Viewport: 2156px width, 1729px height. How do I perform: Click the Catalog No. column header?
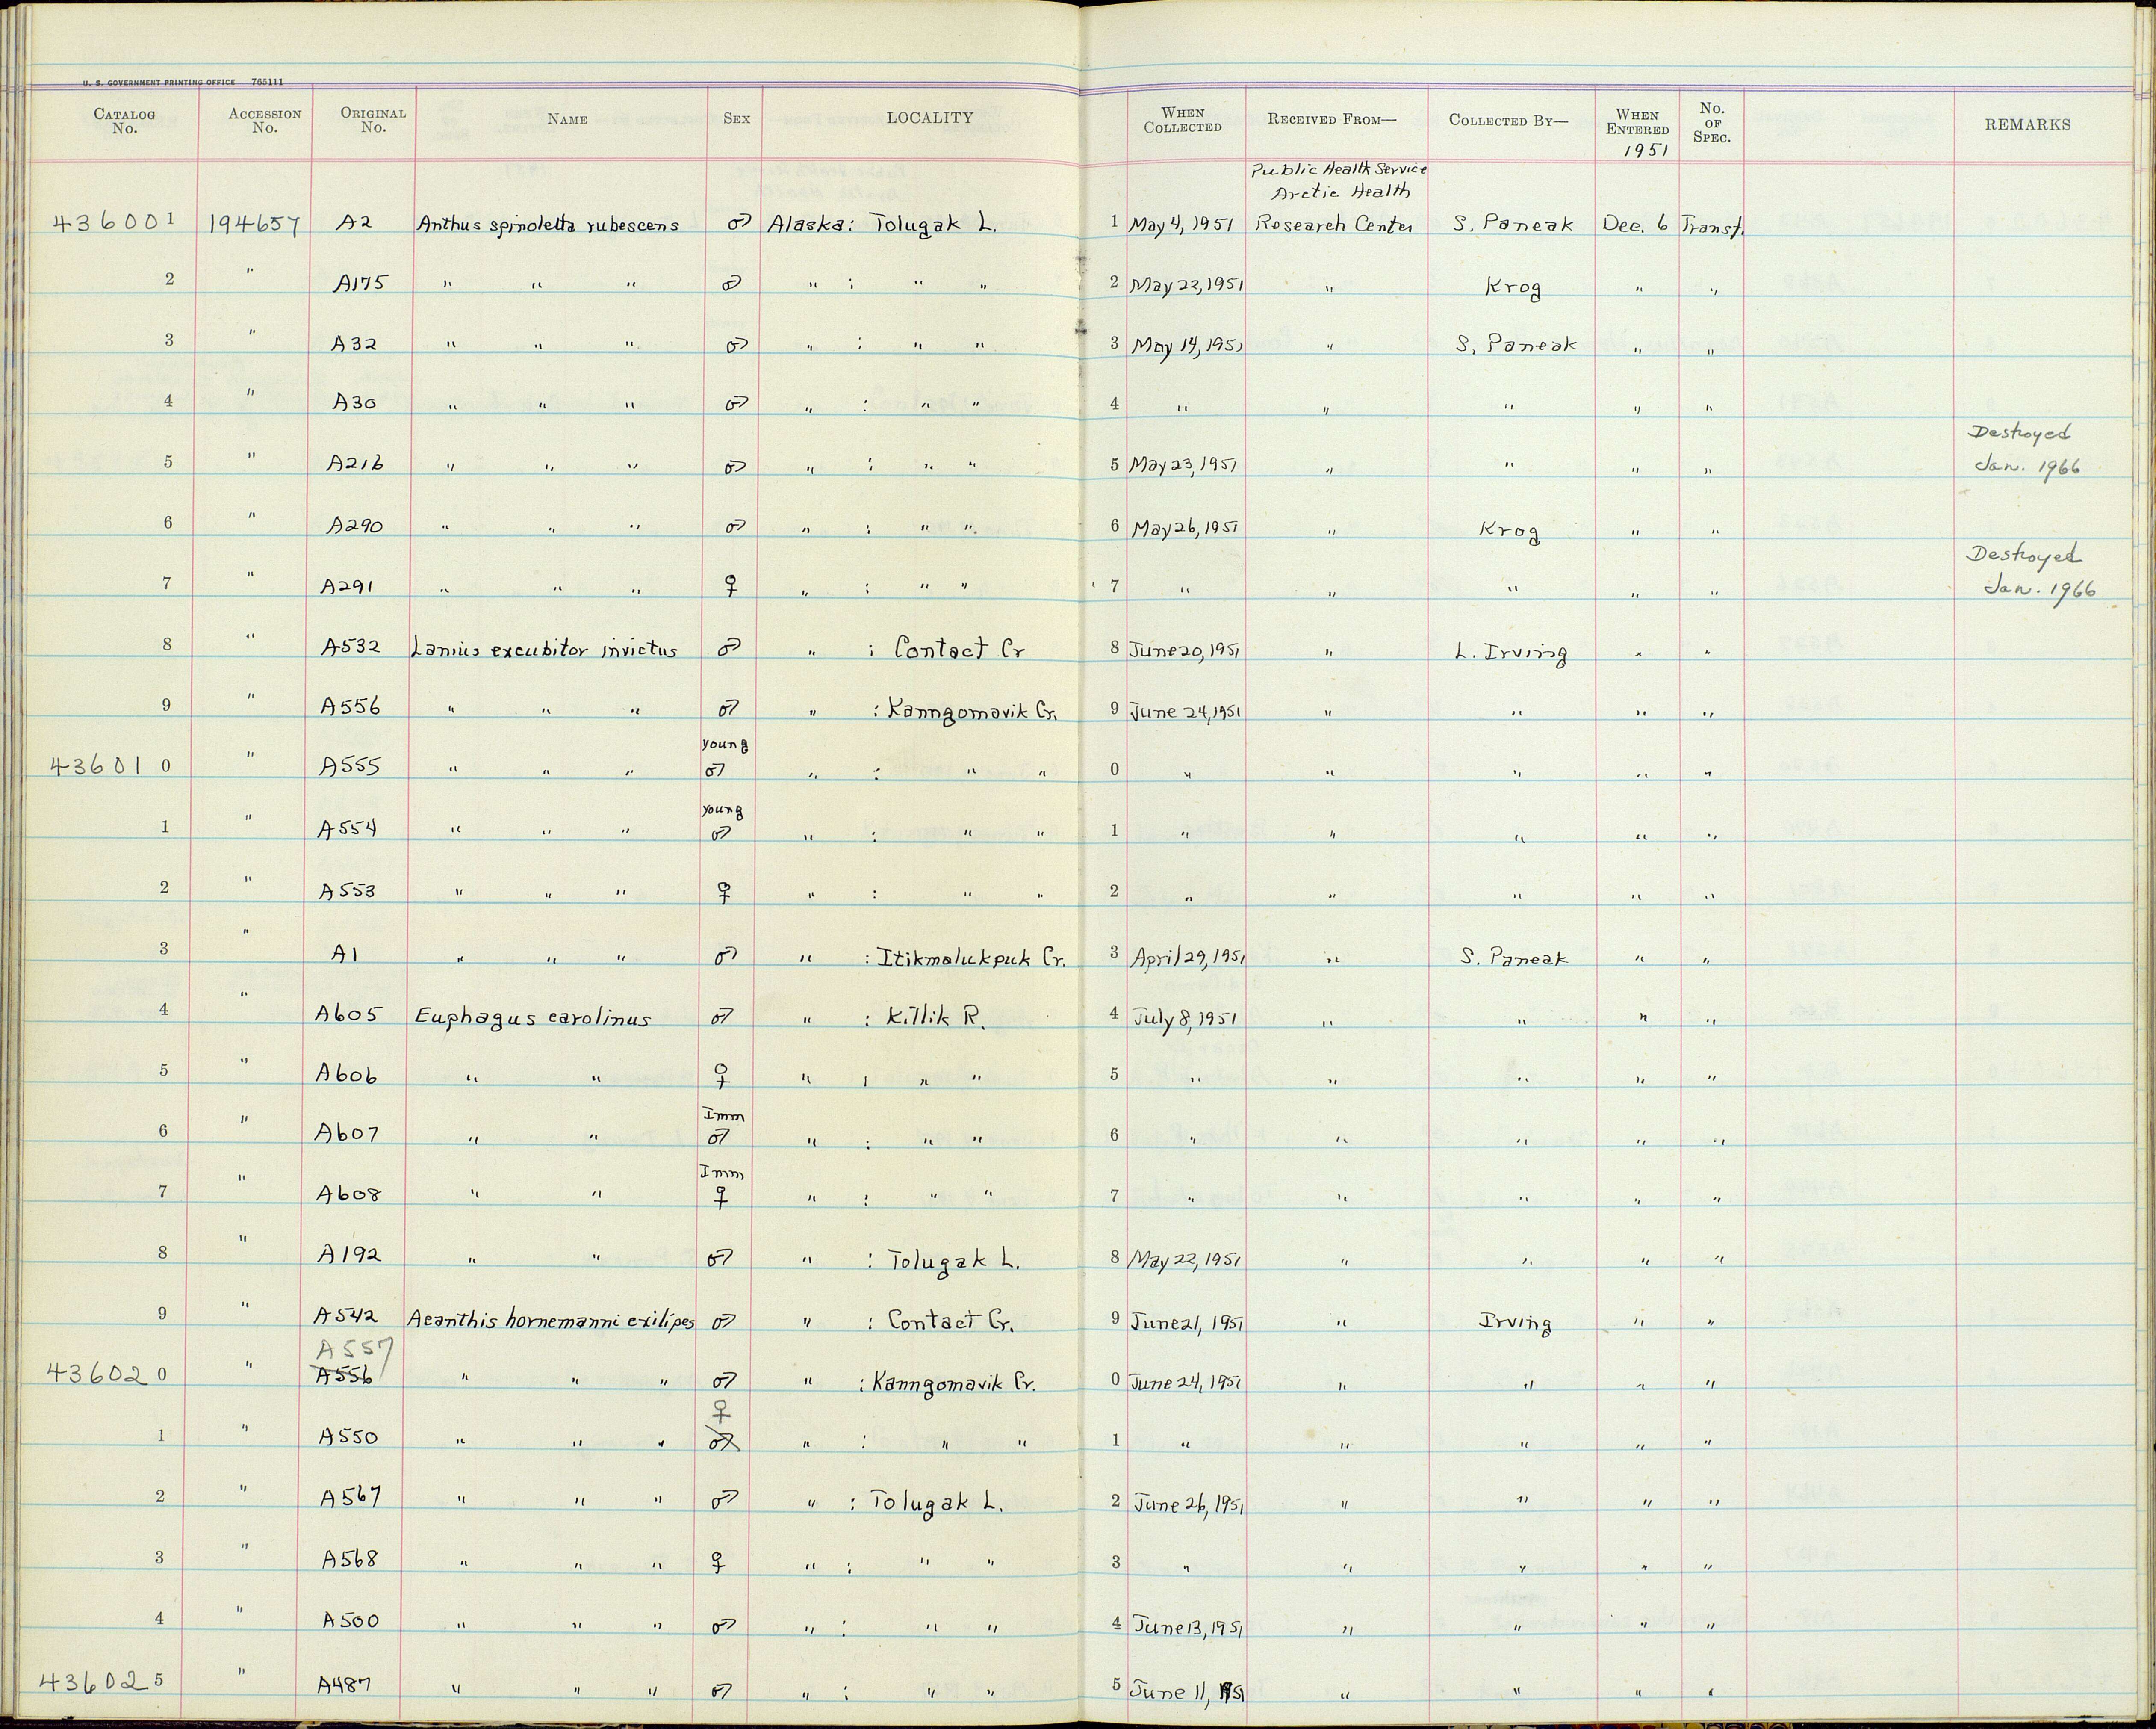(x=124, y=121)
